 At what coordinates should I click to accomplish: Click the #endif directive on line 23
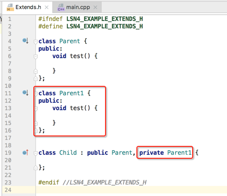(x=49, y=183)
